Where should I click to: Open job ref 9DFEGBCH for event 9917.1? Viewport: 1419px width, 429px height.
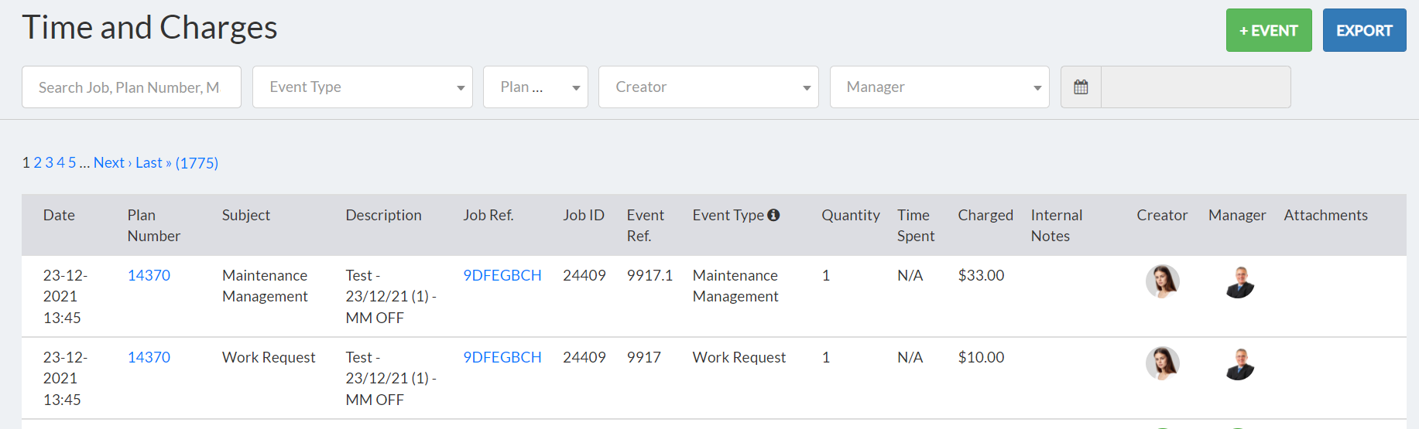tap(502, 275)
